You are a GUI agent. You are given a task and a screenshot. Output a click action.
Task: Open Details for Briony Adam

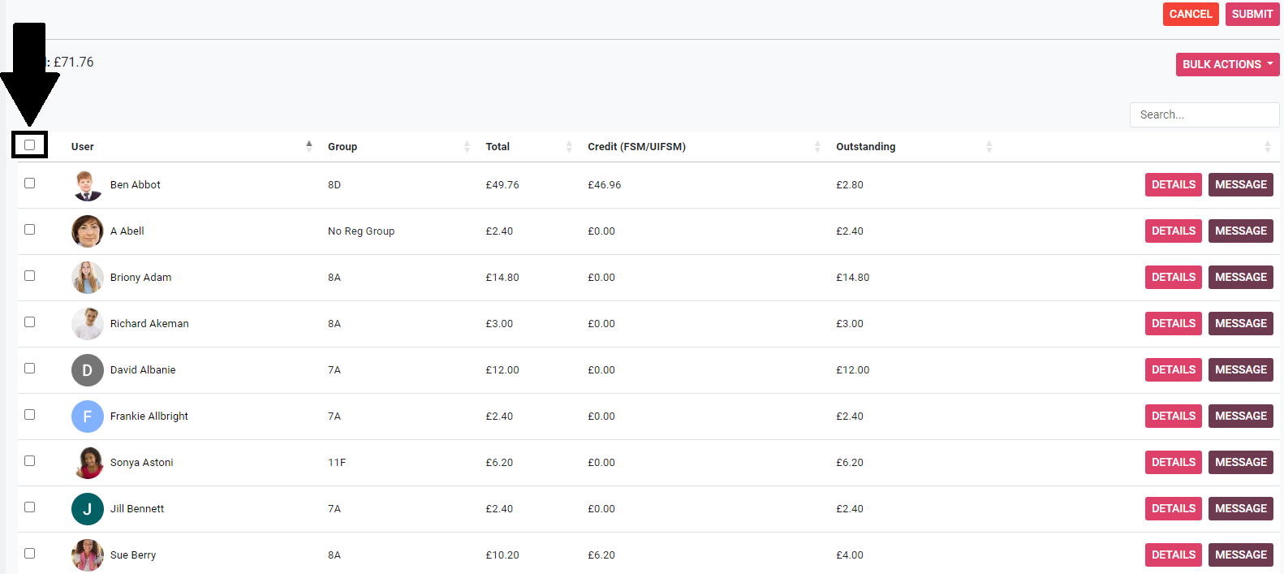click(x=1173, y=278)
